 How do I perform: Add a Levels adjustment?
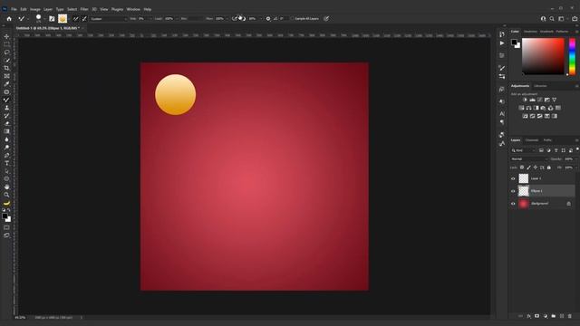[532, 100]
